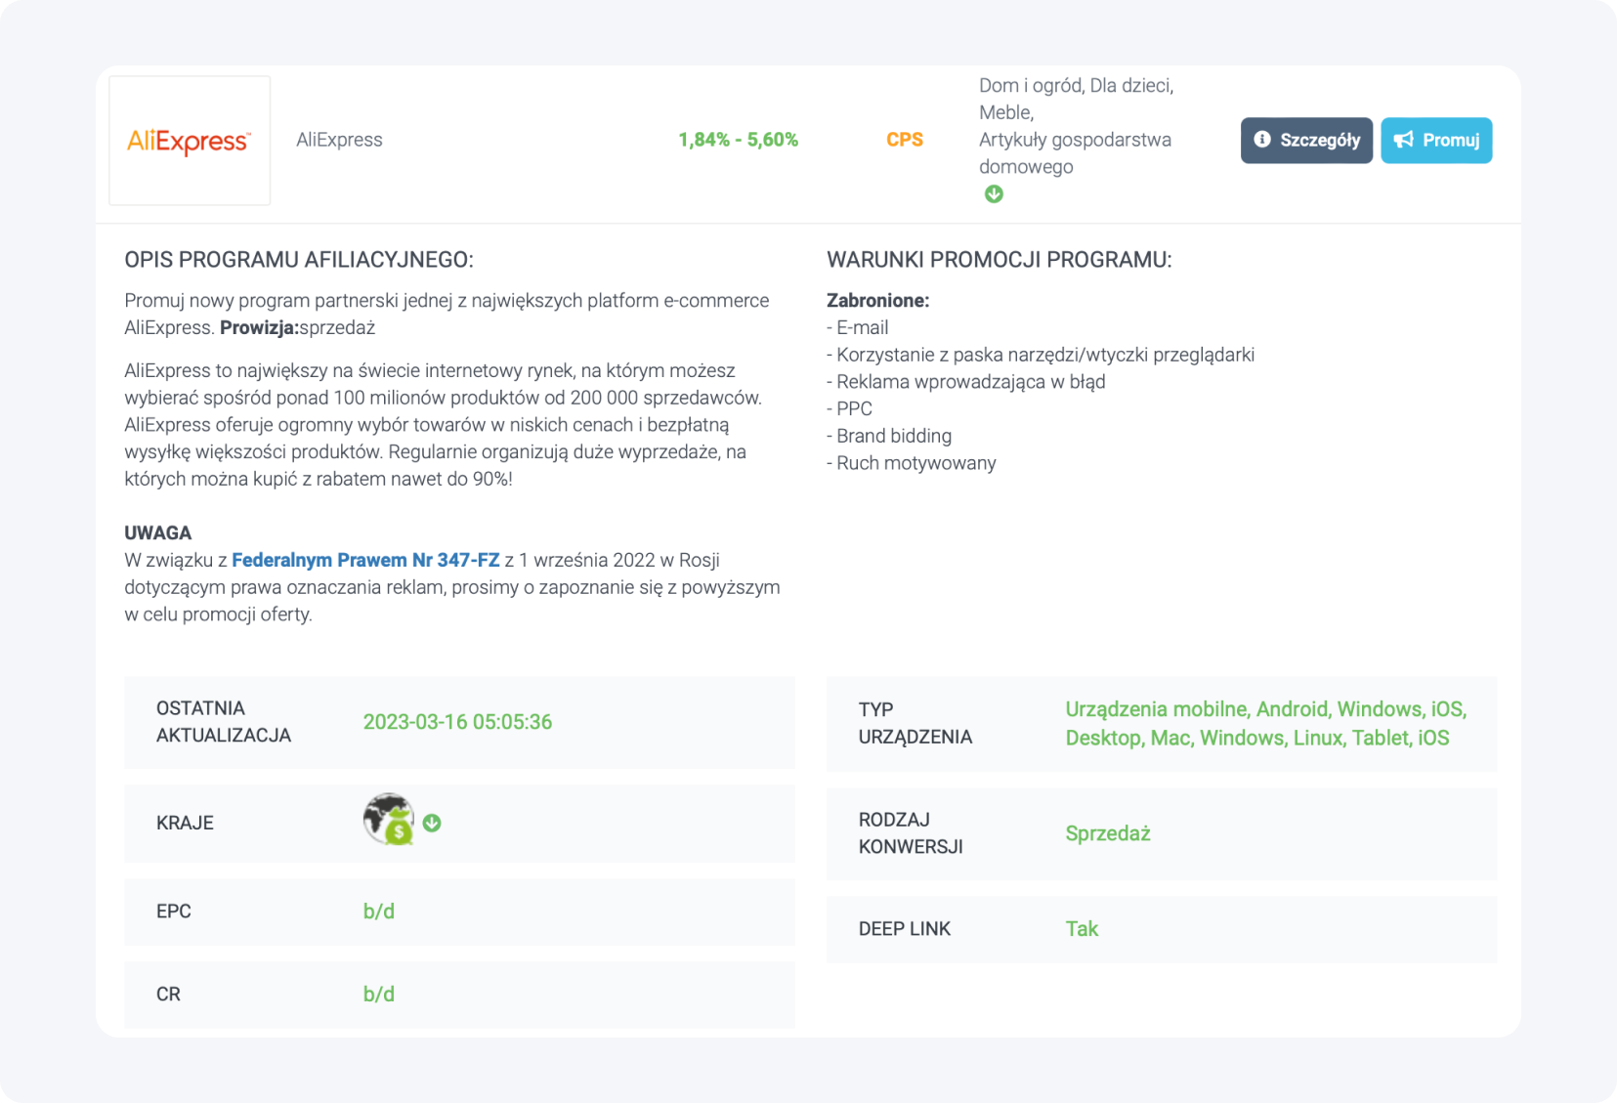Click the globe money-bag countries icon
The height and width of the screenshot is (1103, 1617).
(389, 819)
